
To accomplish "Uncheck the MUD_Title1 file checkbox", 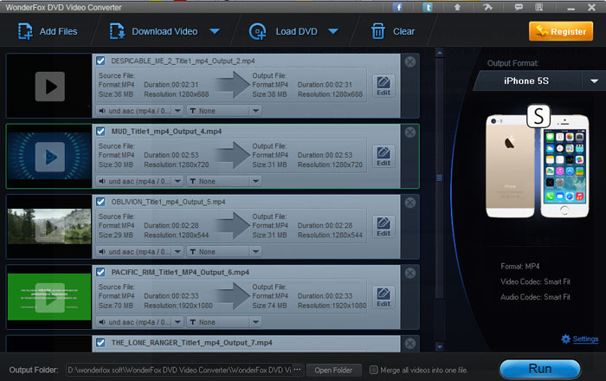I will point(100,132).
